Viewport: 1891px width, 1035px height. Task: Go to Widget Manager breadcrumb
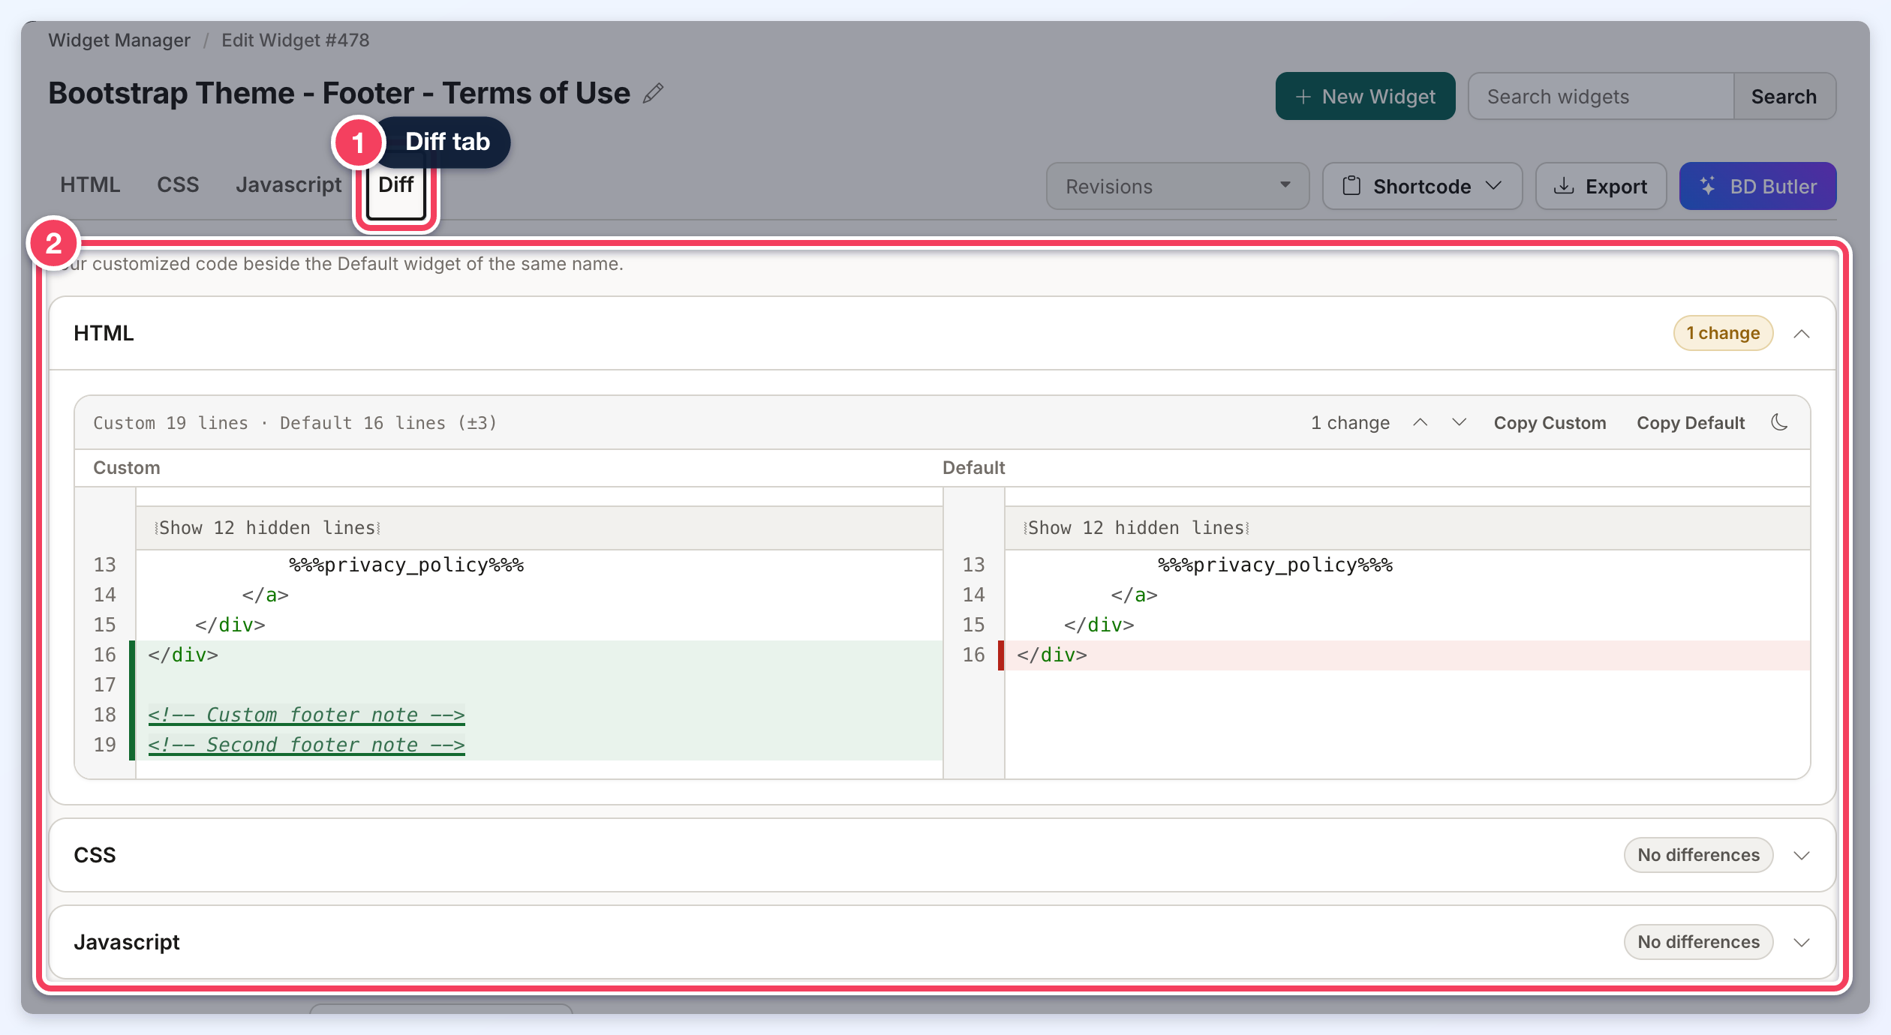[119, 40]
